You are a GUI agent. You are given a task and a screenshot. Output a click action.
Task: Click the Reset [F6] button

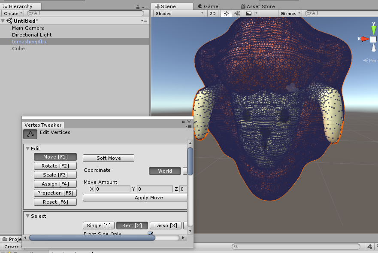pos(55,202)
